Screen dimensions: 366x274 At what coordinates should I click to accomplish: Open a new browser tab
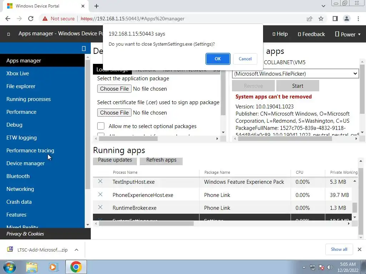tap(97, 6)
